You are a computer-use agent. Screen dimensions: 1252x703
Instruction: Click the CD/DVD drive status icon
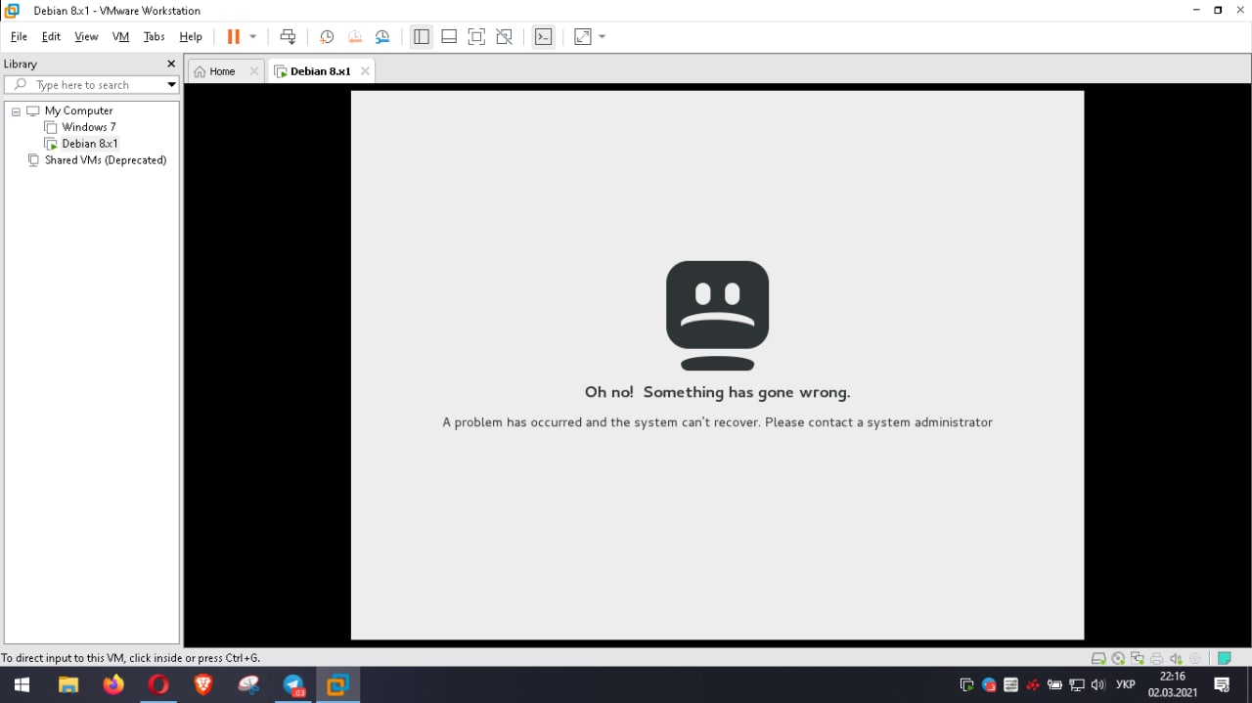pyautogui.click(x=1118, y=659)
